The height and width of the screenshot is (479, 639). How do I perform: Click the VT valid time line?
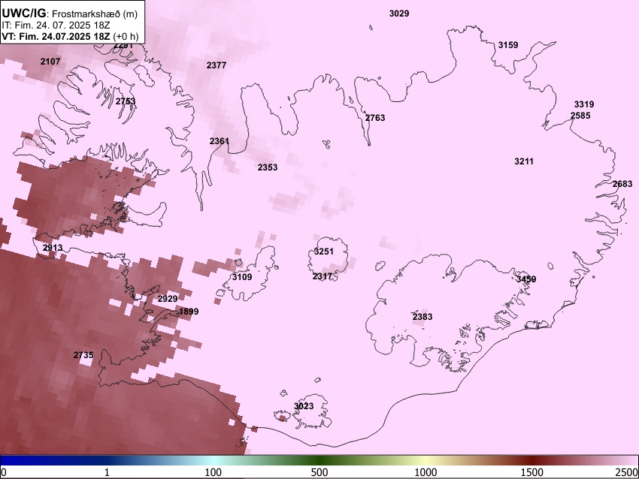[70, 36]
